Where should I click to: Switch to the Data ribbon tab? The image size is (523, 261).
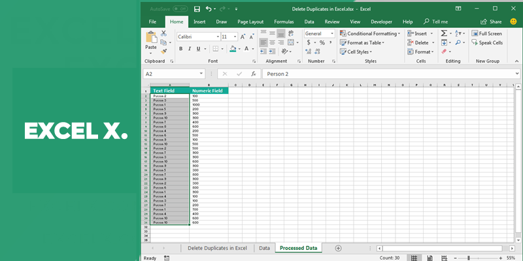(x=309, y=22)
